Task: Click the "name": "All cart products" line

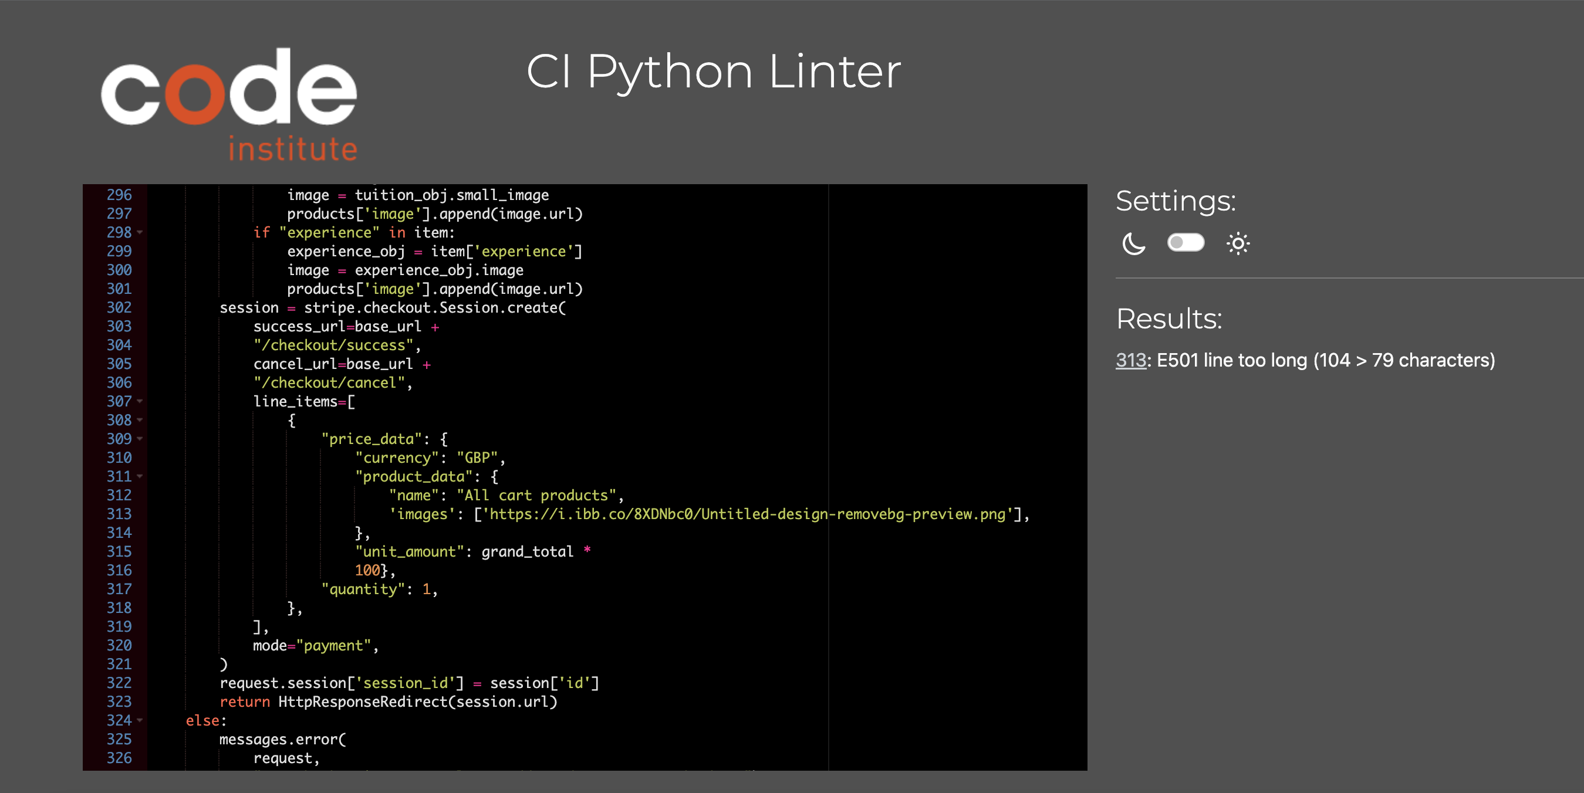Action: coord(506,496)
